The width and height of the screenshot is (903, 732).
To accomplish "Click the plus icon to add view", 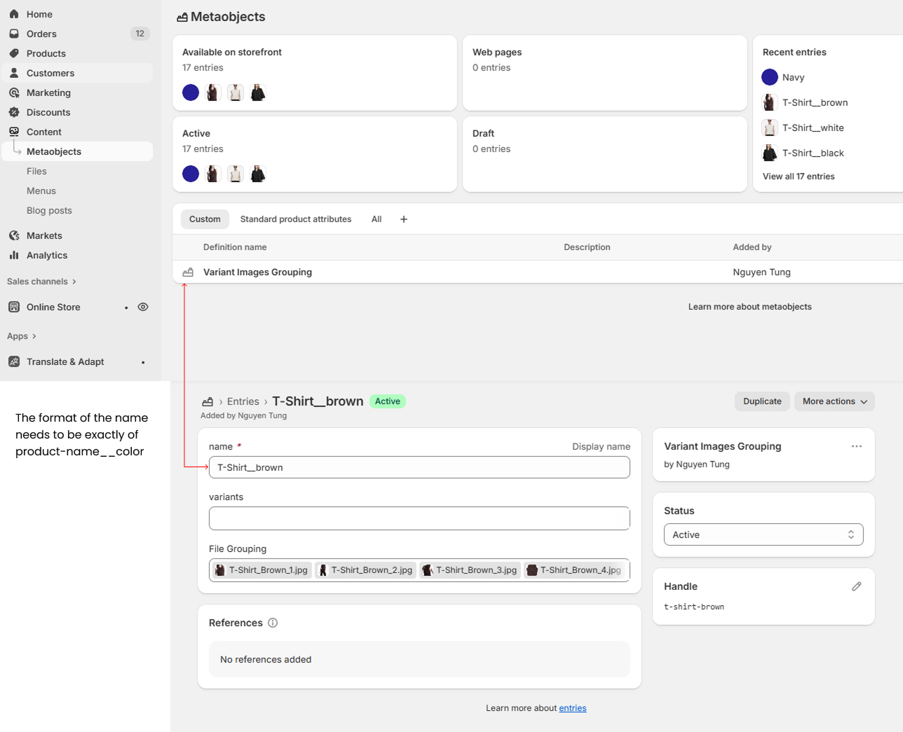I will 404,219.
